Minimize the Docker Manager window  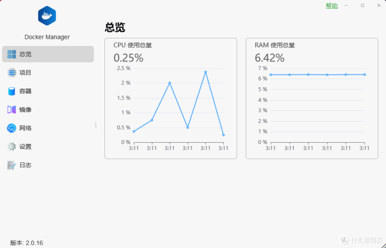click(346, 5)
